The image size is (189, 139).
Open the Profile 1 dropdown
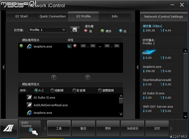47,30
